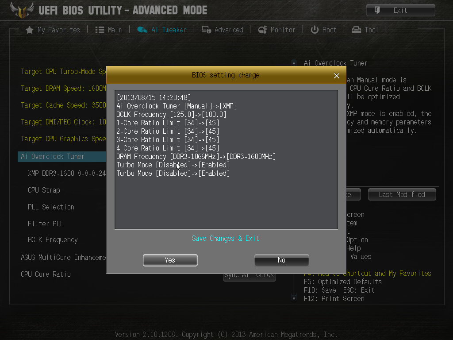This screenshot has height=340, width=453.
Task: Switch to the Main tab
Action: pyautogui.click(x=109, y=30)
